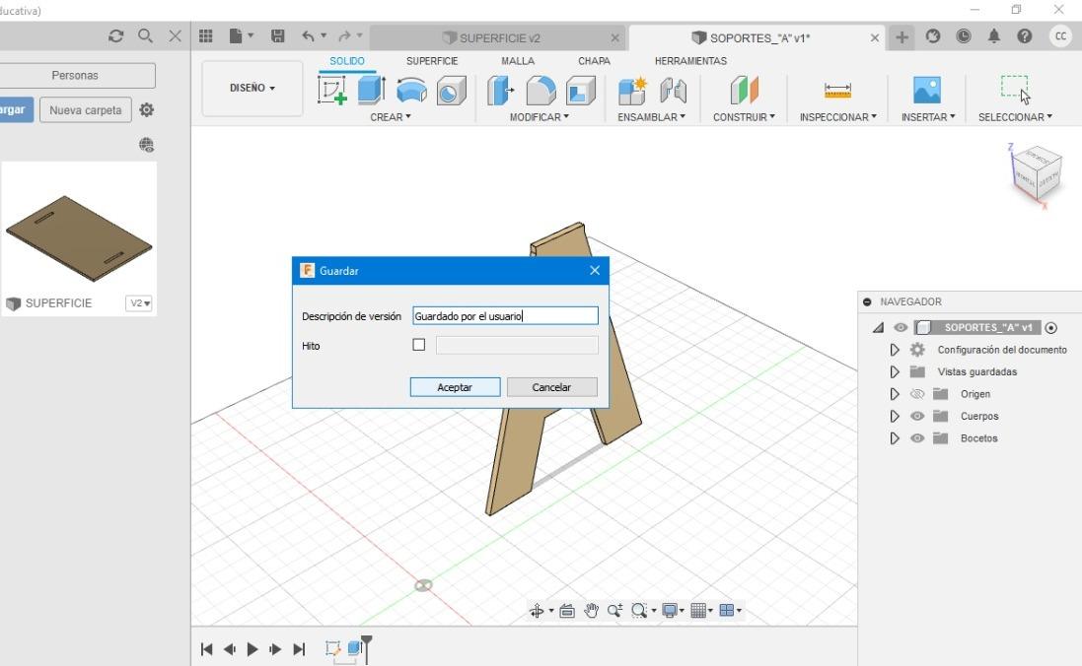Expand the Cuerpos node
Image resolution: width=1082 pixels, height=666 pixels.
(x=895, y=416)
